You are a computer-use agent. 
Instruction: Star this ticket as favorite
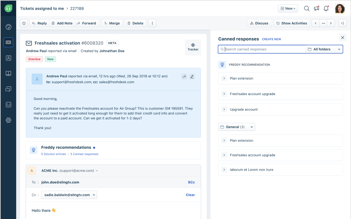[x=24, y=23]
